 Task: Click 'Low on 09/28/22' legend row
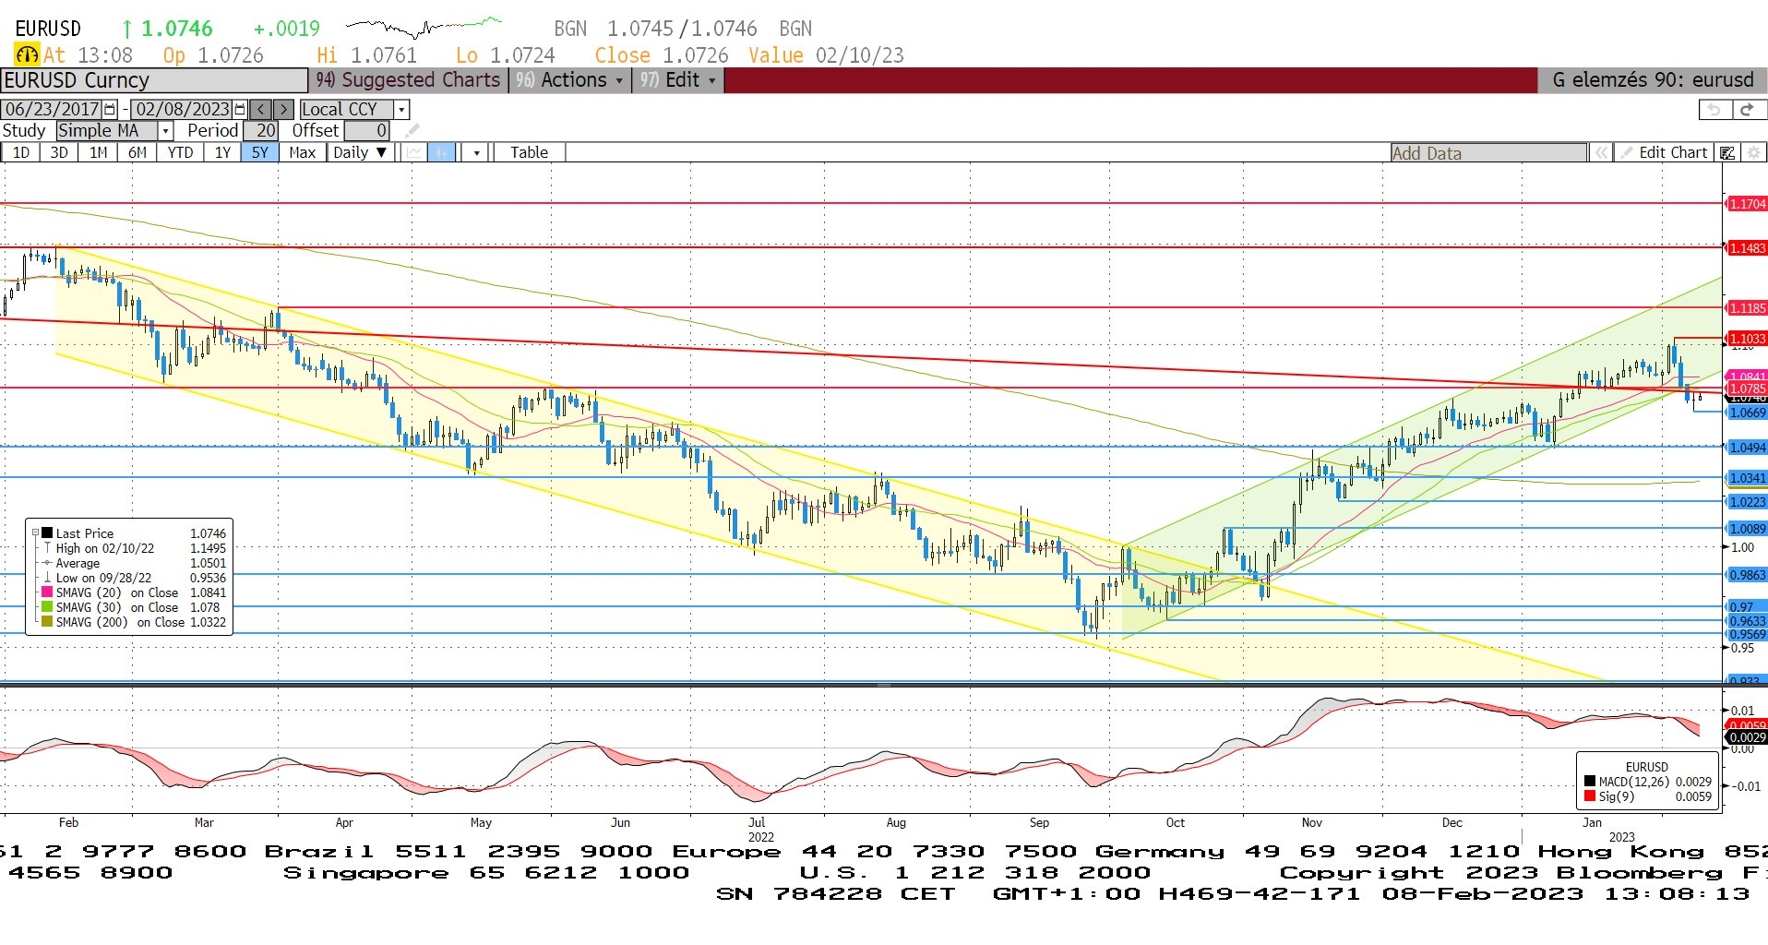tap(134, 578)
